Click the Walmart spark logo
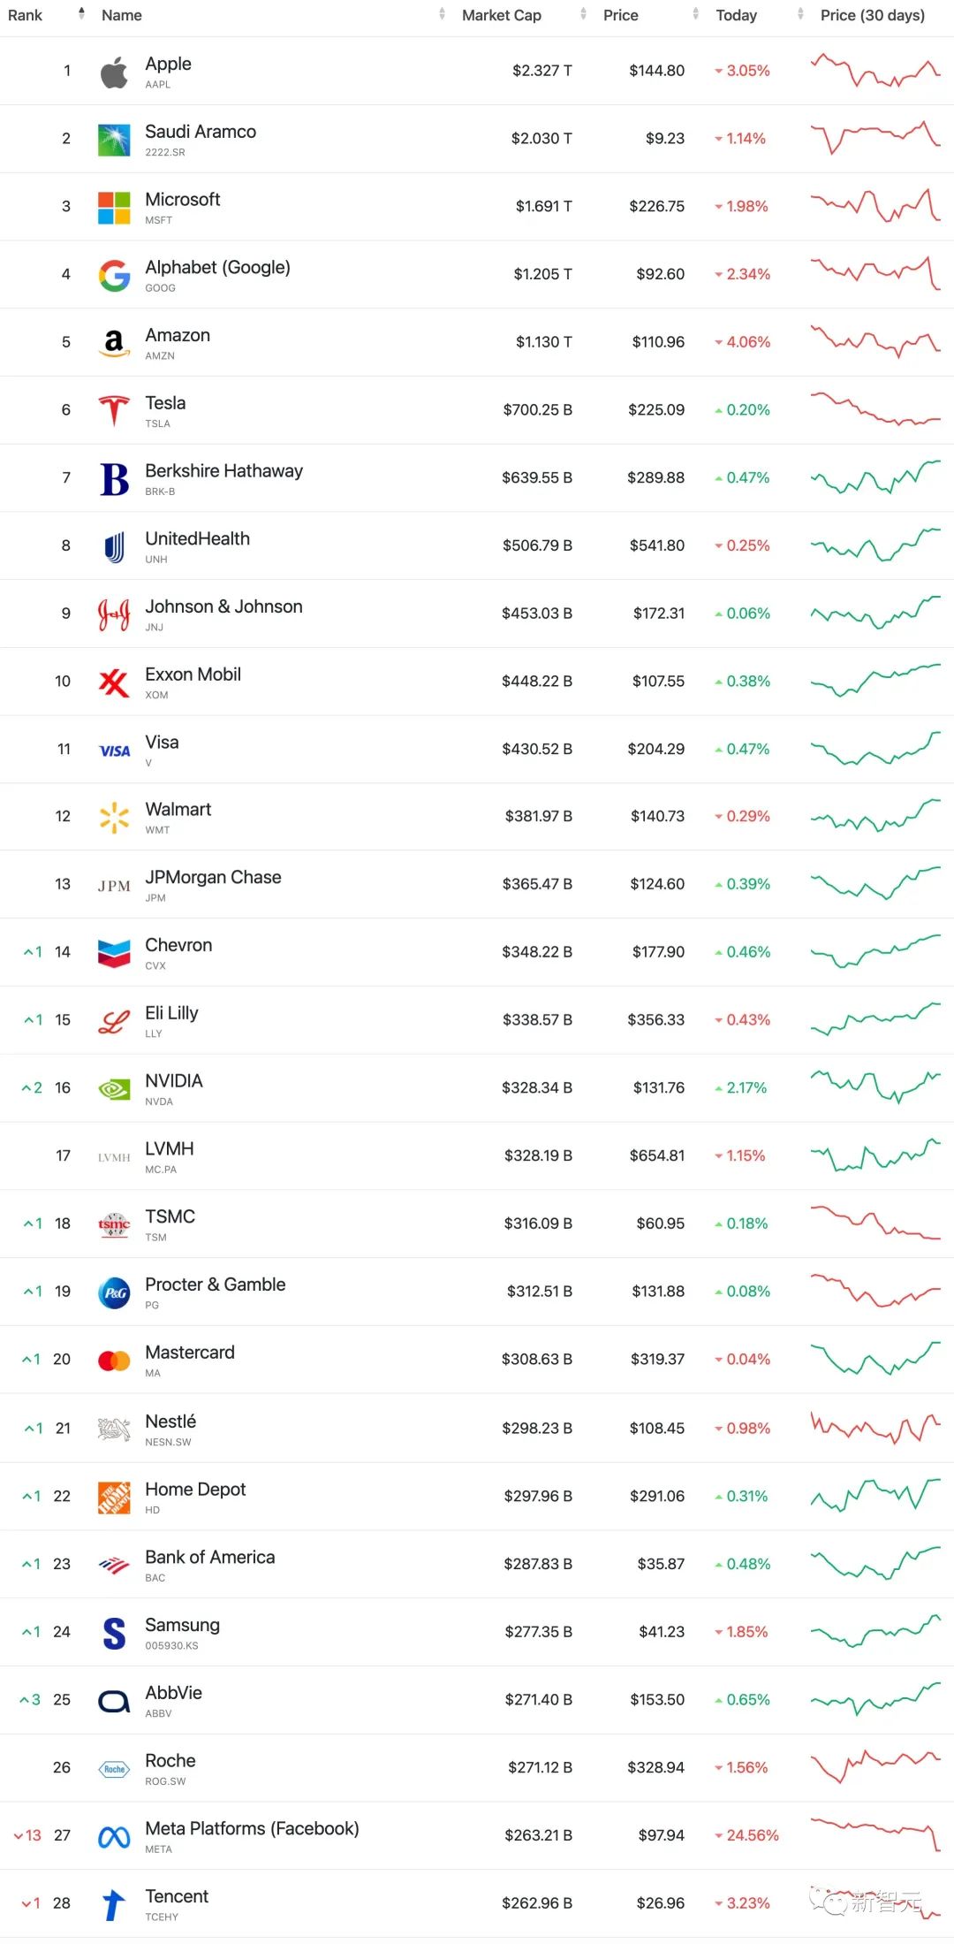Screen dimensions: 954x1944 coord(114,818)
